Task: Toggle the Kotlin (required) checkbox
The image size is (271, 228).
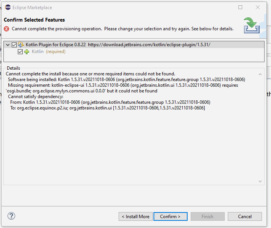Action: coord(20,52)
